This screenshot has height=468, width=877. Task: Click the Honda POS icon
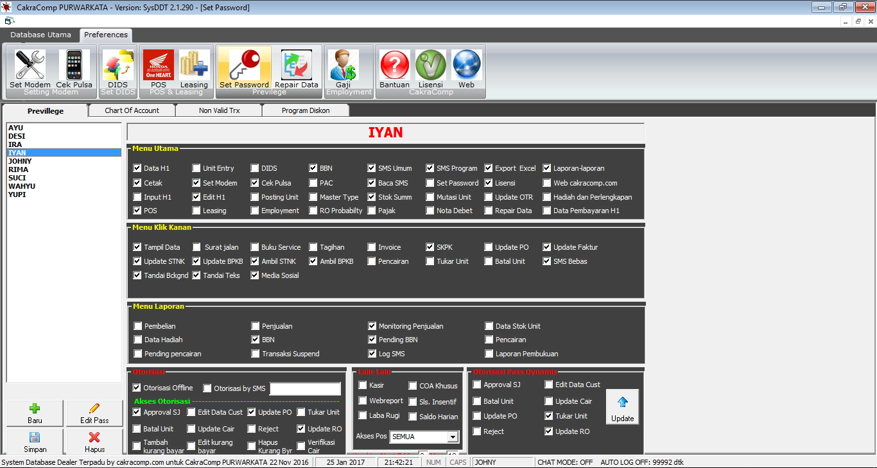click(x=158, y=68)
